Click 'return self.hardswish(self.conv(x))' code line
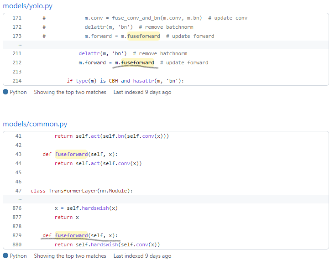Screen dimensions: 335x260 107,244
